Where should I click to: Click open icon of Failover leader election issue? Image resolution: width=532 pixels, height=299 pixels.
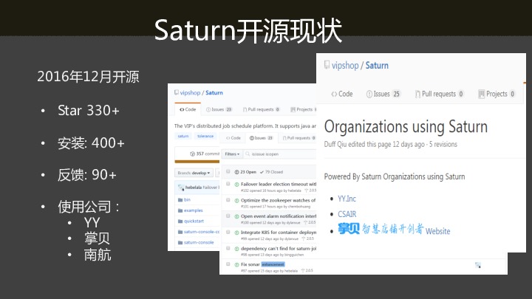(x=237, y=185)
